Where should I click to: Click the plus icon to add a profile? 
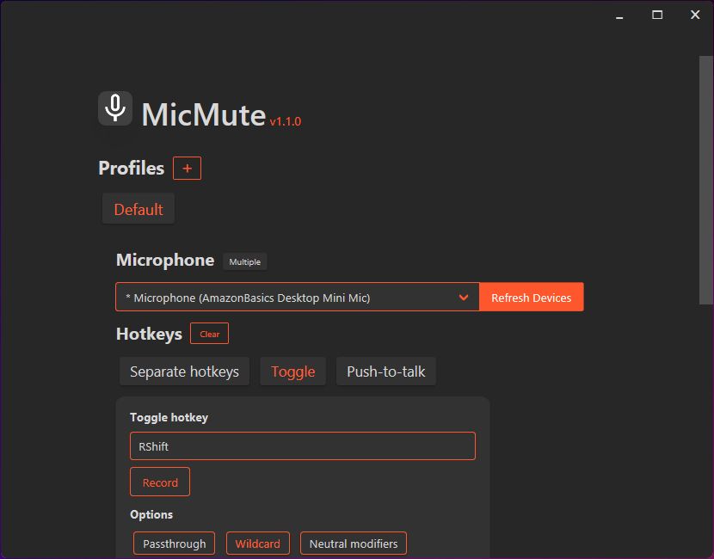(x=187, y=168)
